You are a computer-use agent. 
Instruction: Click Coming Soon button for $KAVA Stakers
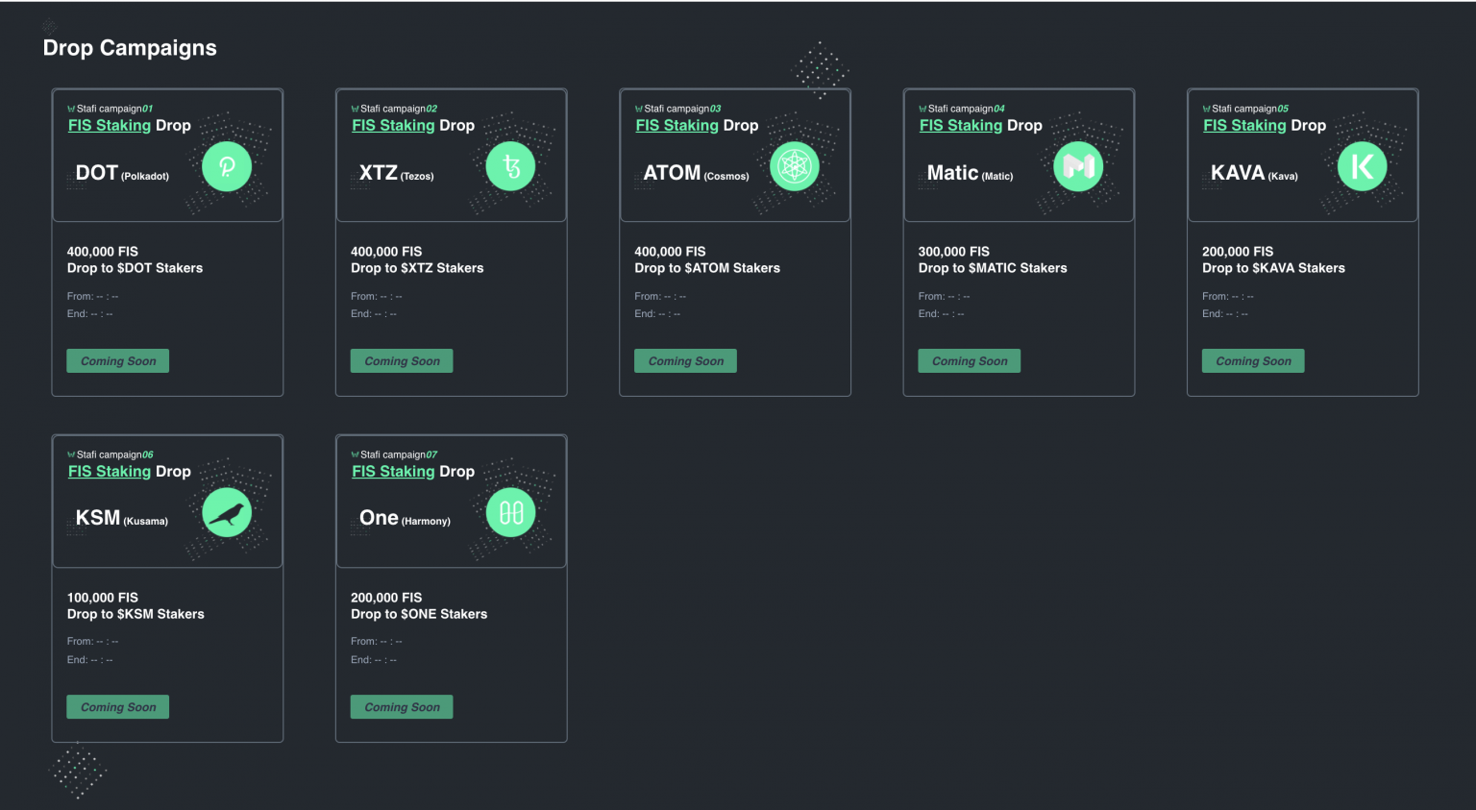click(x=1253, y=361)
